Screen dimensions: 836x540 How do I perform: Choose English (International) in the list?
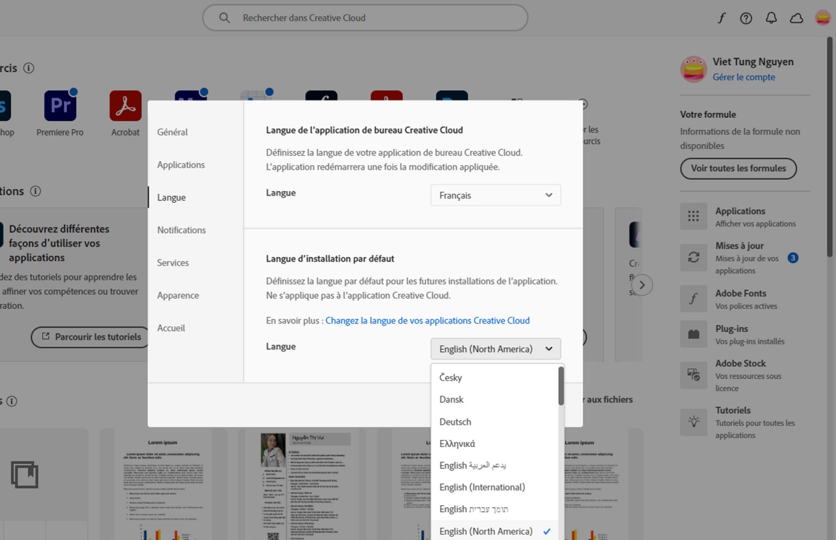point(482,487)
